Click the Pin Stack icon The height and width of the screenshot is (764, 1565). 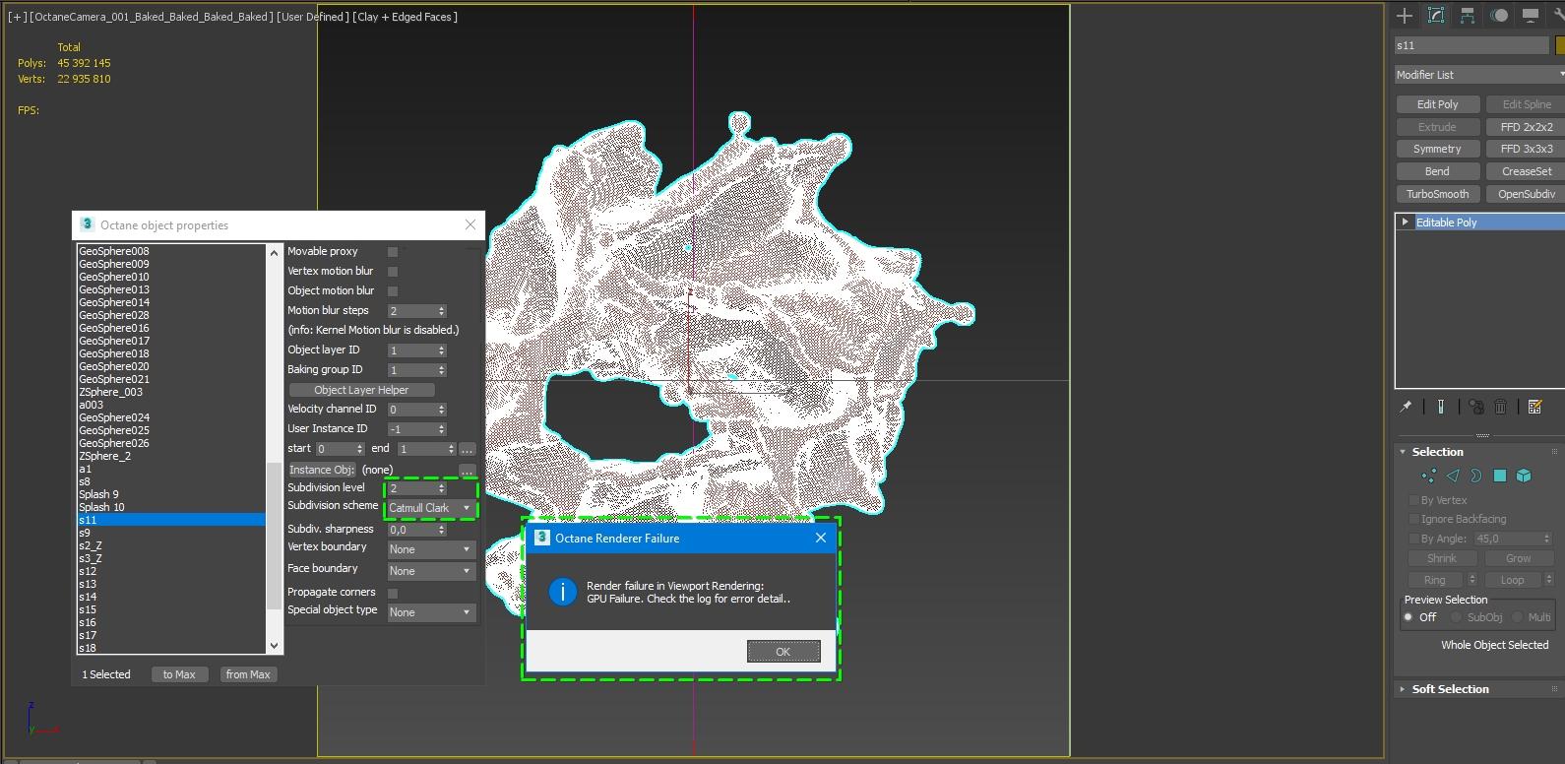tap(1406, 407)
